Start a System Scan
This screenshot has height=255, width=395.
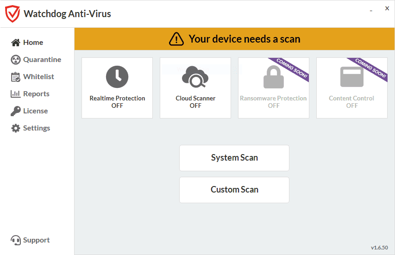234,158
